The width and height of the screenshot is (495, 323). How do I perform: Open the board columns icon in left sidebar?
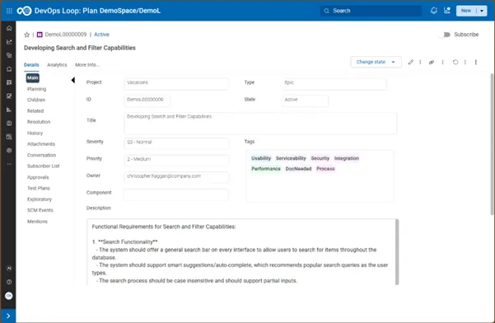(9, 82)
